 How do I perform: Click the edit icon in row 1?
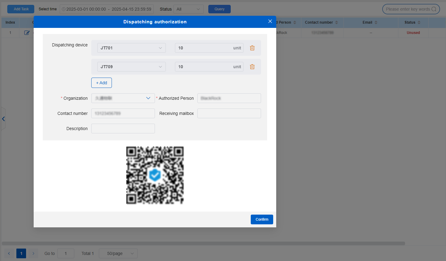point(27,33)
